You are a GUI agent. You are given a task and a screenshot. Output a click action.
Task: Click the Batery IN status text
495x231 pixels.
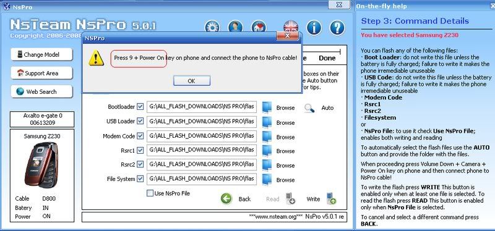tap(32, 208)
